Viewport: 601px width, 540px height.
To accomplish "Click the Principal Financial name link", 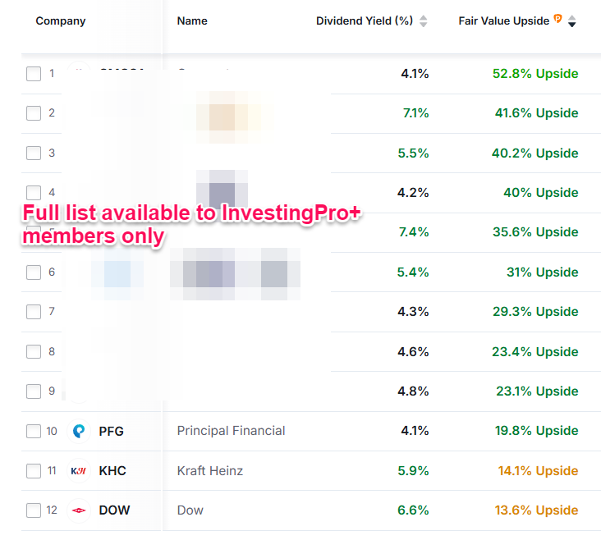I will click(231, 431).
